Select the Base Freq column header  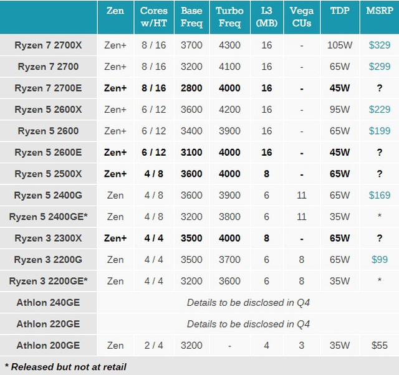click(191, 17)
